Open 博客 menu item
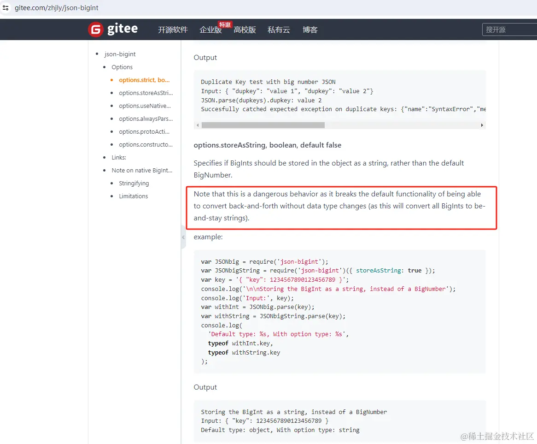 pos(310,30)
